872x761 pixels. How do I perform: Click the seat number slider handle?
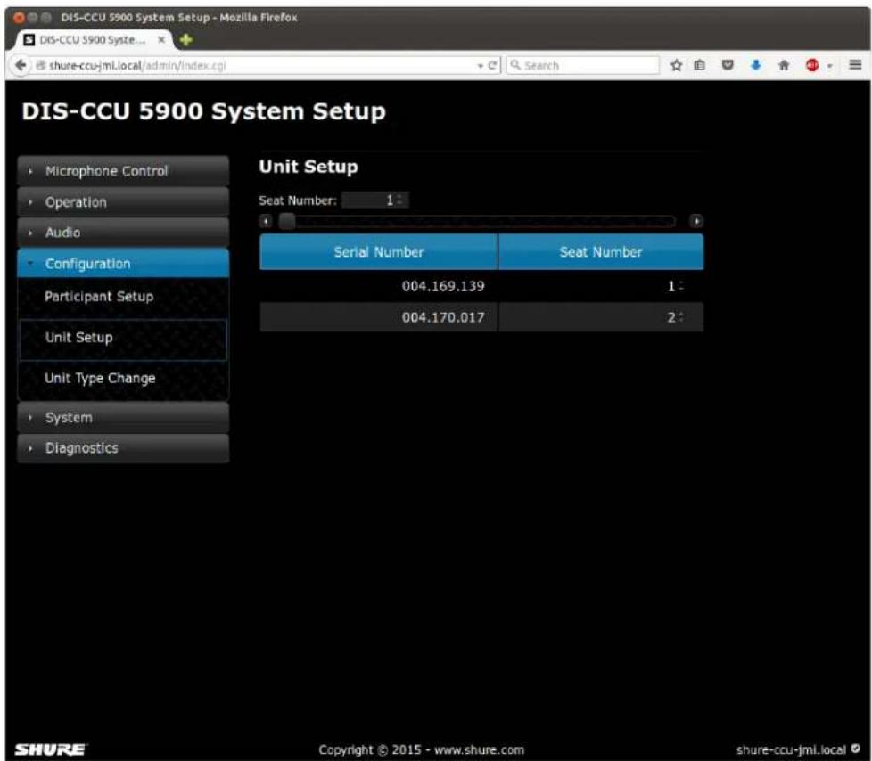click(287, 221)
